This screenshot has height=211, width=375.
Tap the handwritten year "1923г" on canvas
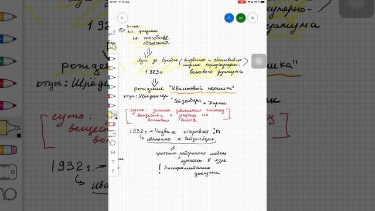(x=154, y=72)
